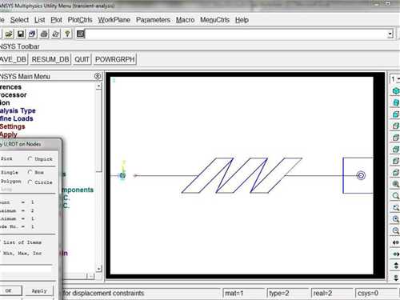
Task: Click the Box Zoom magnifier icon
Action: coord(396,196)
